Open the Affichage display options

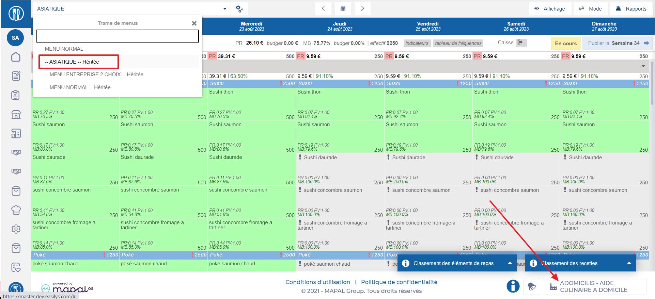(x=549, y=9)
